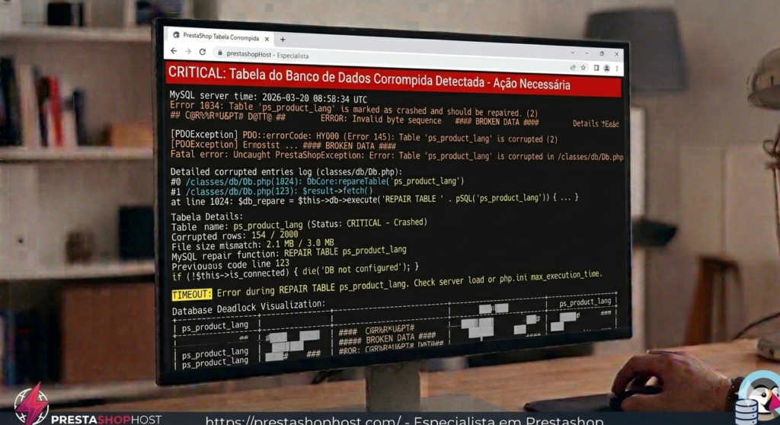Click the 'Tabela Details:' heading

(x=207, y=217)
